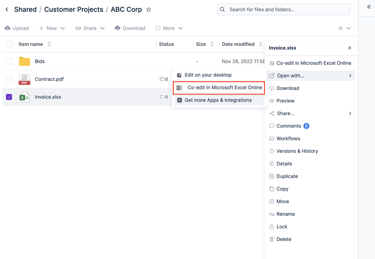This screenshot has width=375, height=259.
Task: Click Duplicate in the panel
Action: [x=311, y=176]
